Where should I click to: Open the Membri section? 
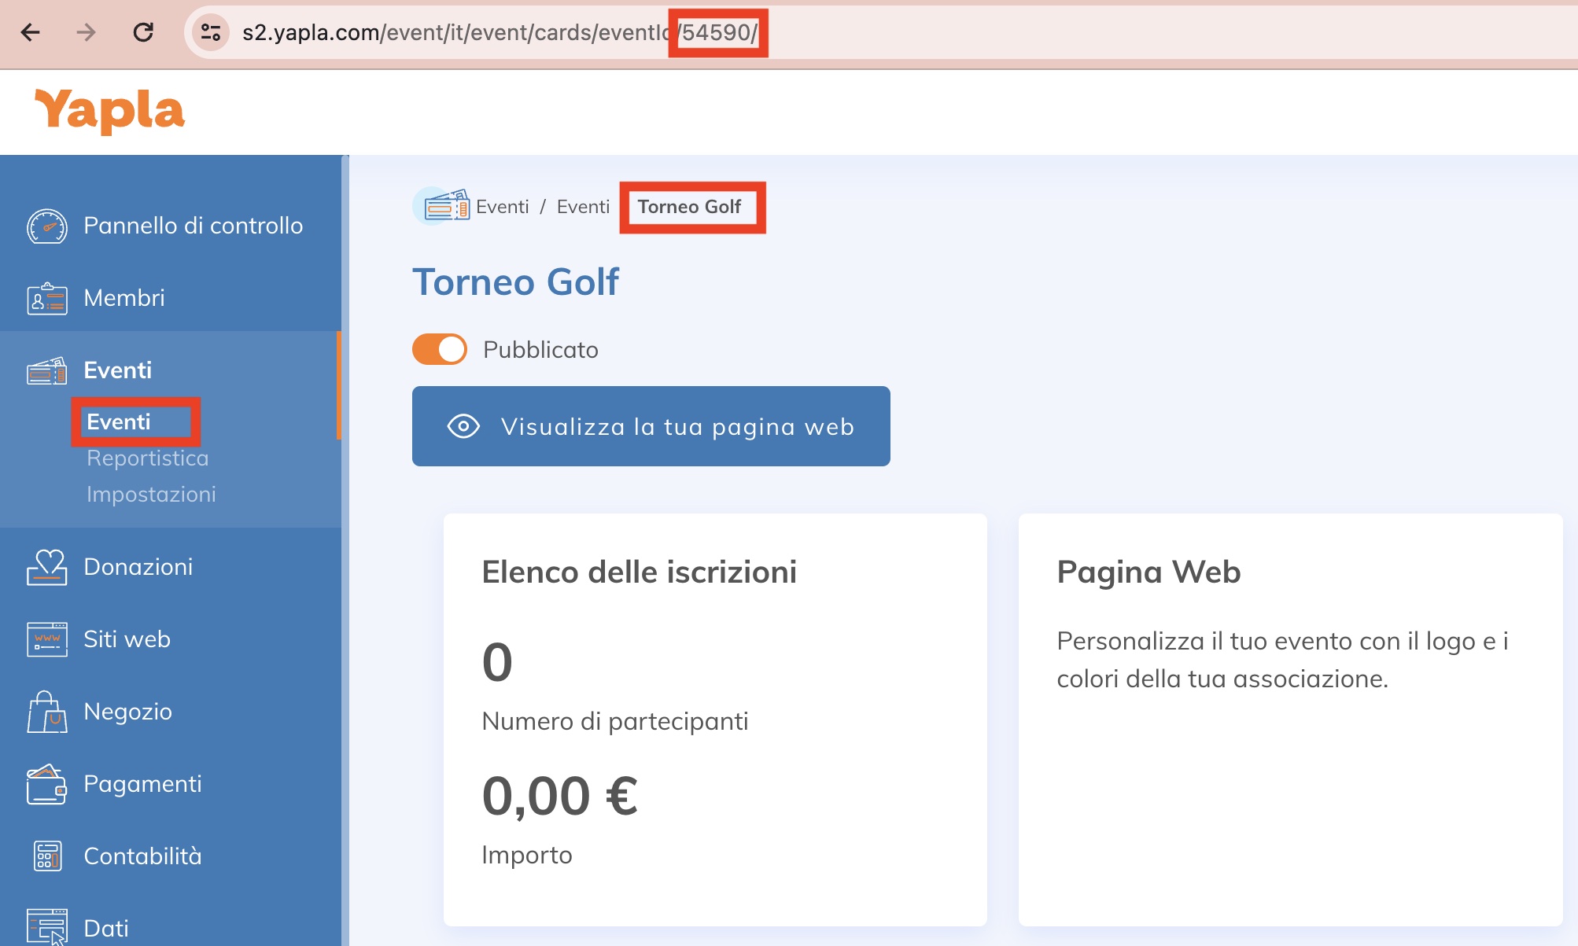pyautogui.click(x=124, y=298)
